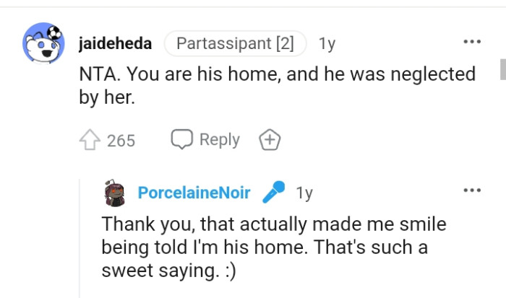Screen dimensions: 506x298
Task: Upvote jaideheda's comment
Action: [x=91, y=141]
